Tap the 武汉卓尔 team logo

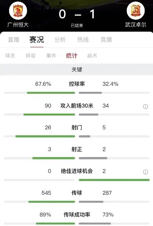pos(136,11)
